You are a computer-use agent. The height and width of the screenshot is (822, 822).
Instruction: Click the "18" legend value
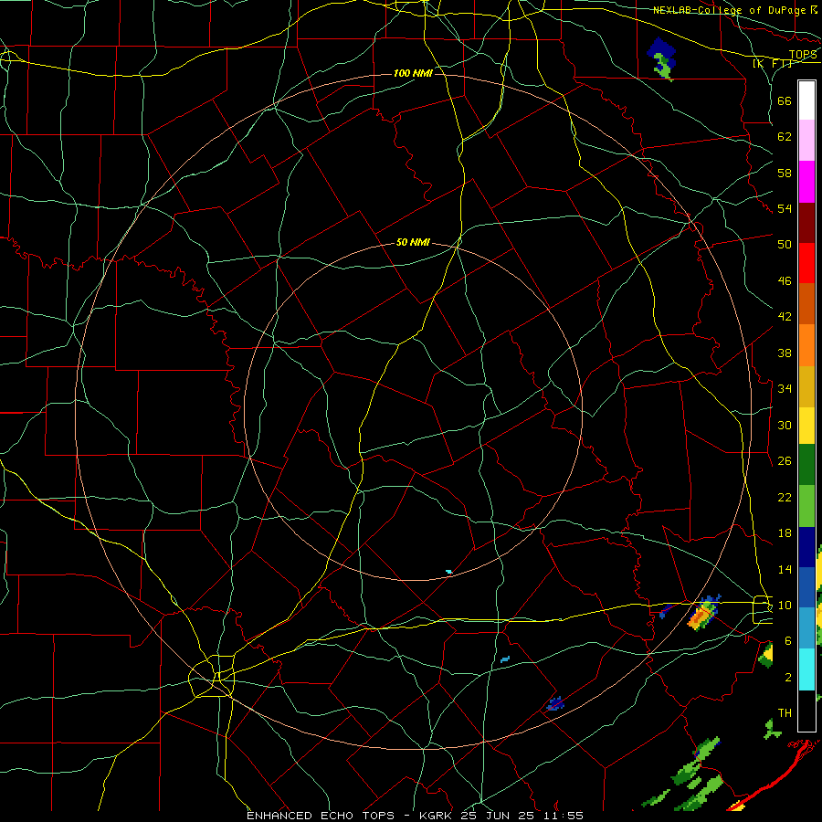tap(785, 533)
